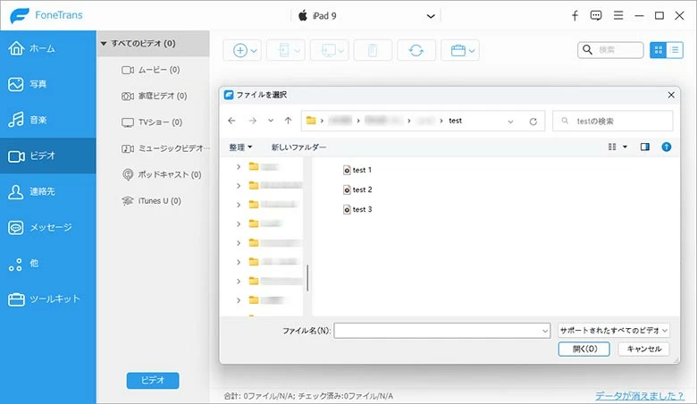Viewport: 697px width, 404px height.
Task: Go up one folder with the up arrow
Action: (x=288, y=121)
